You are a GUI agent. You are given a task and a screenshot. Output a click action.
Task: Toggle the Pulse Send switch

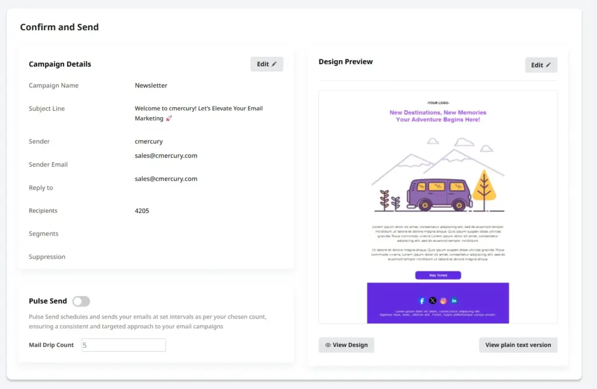[x=81, y=302]
